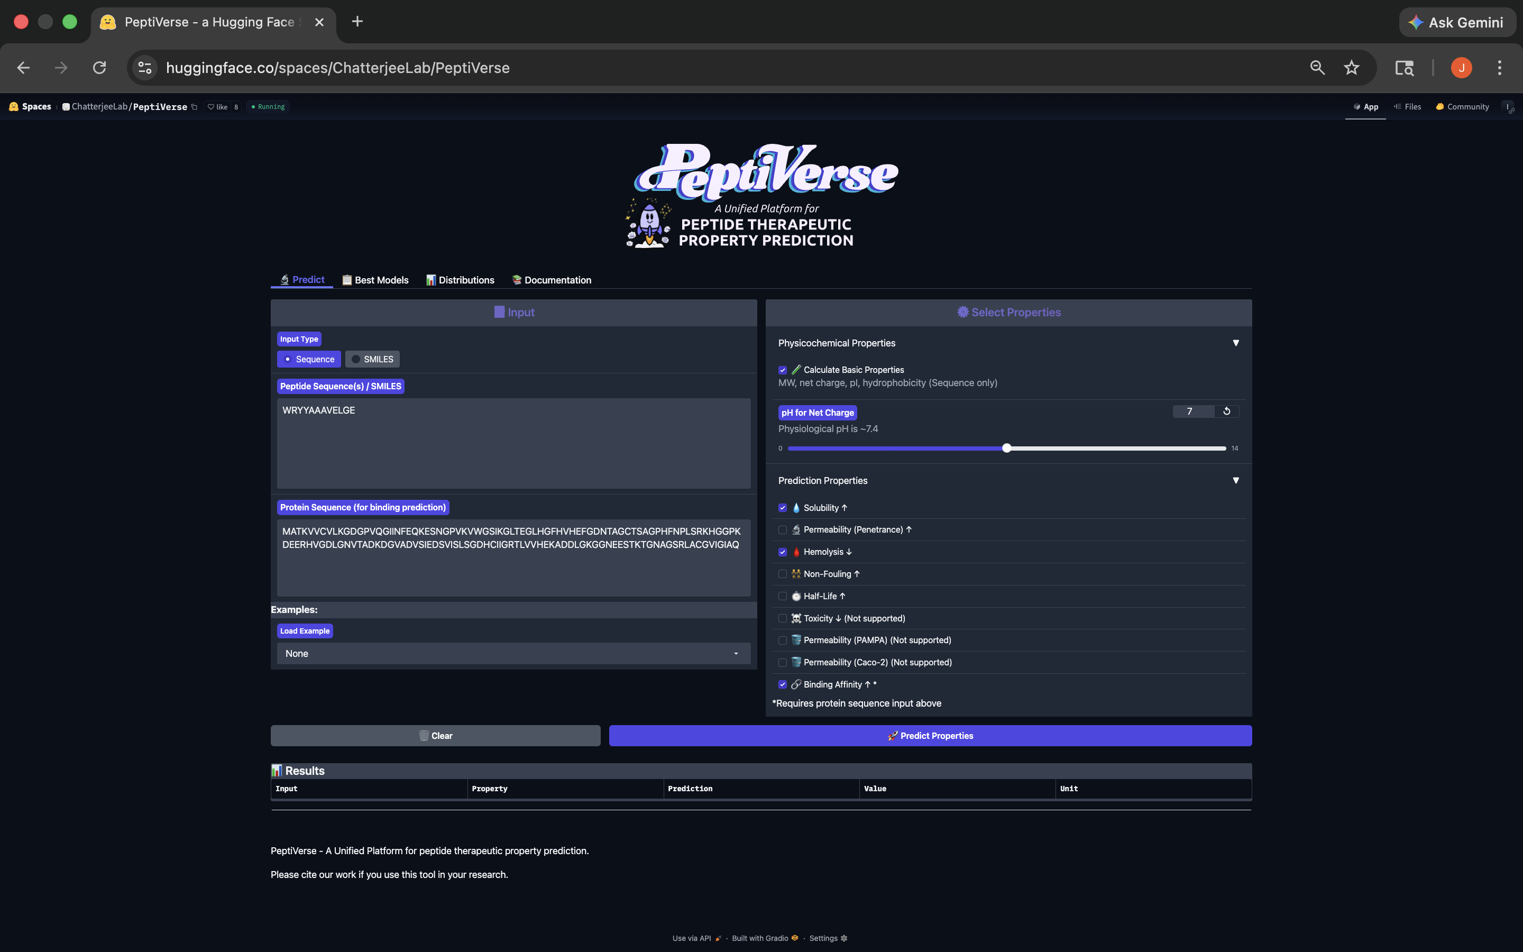Image resolution: width=1523 pixels, height=952 pixels.
Task: Select the SMILES input type
Action: pos(373,360)
